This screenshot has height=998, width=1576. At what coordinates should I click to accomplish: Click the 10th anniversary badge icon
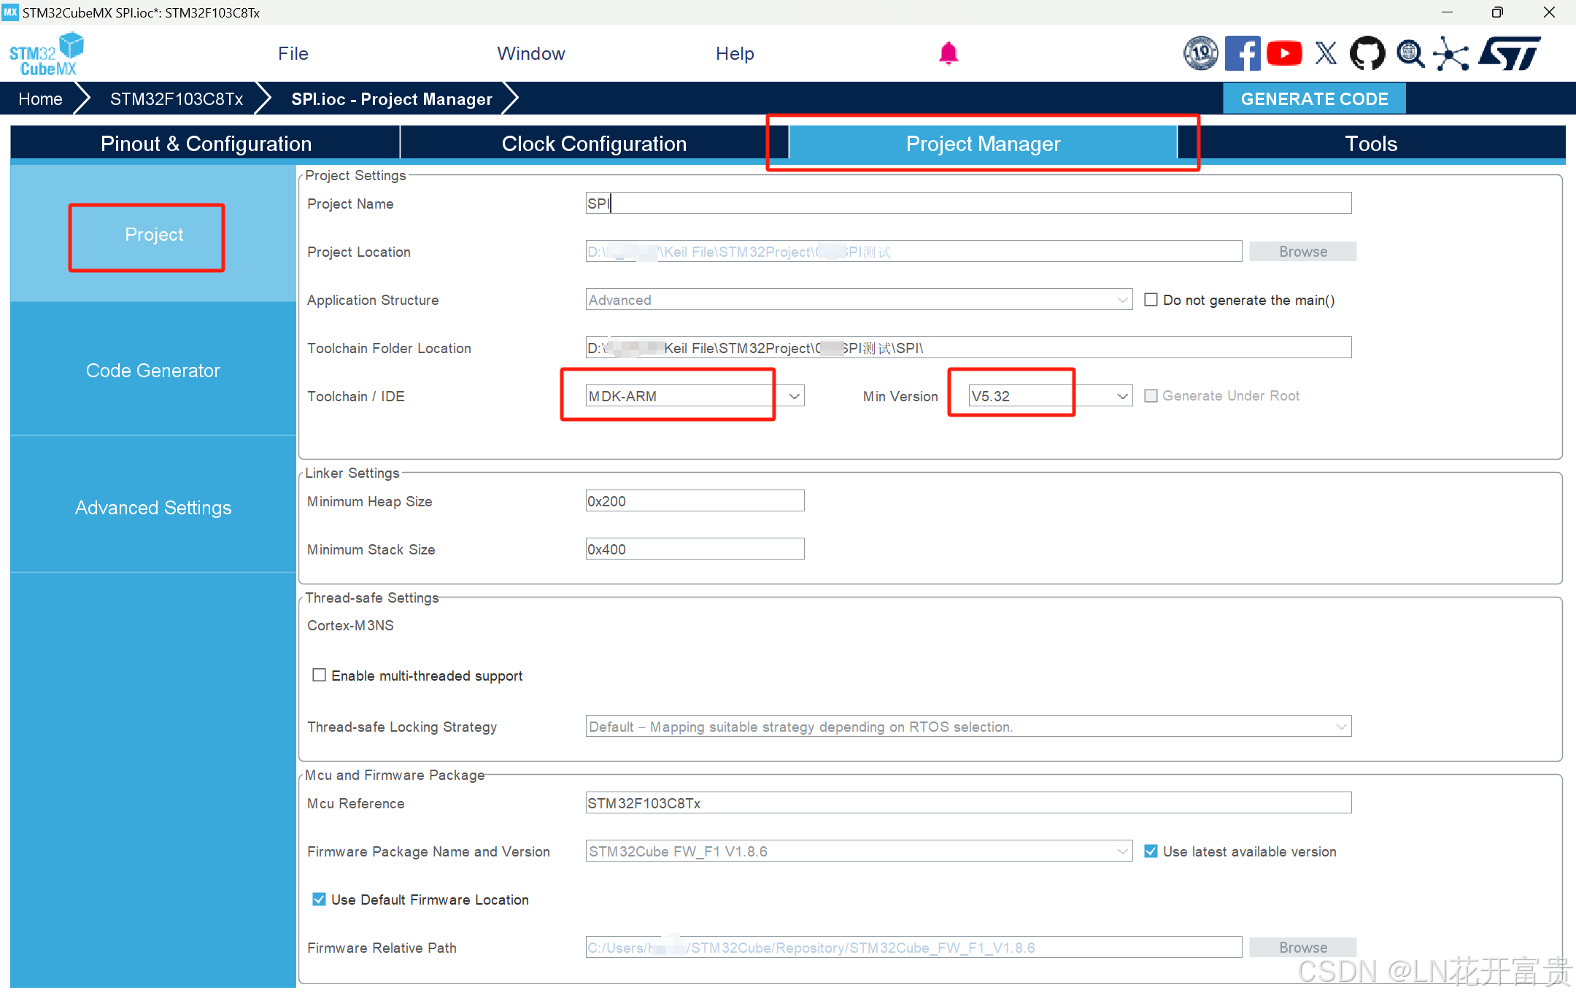1200,53
